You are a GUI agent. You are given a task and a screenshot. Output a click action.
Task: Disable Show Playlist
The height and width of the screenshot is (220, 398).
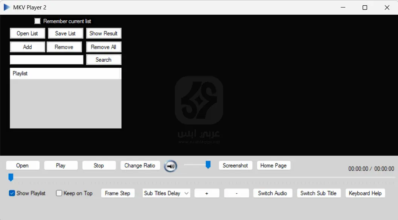(12, 193)
